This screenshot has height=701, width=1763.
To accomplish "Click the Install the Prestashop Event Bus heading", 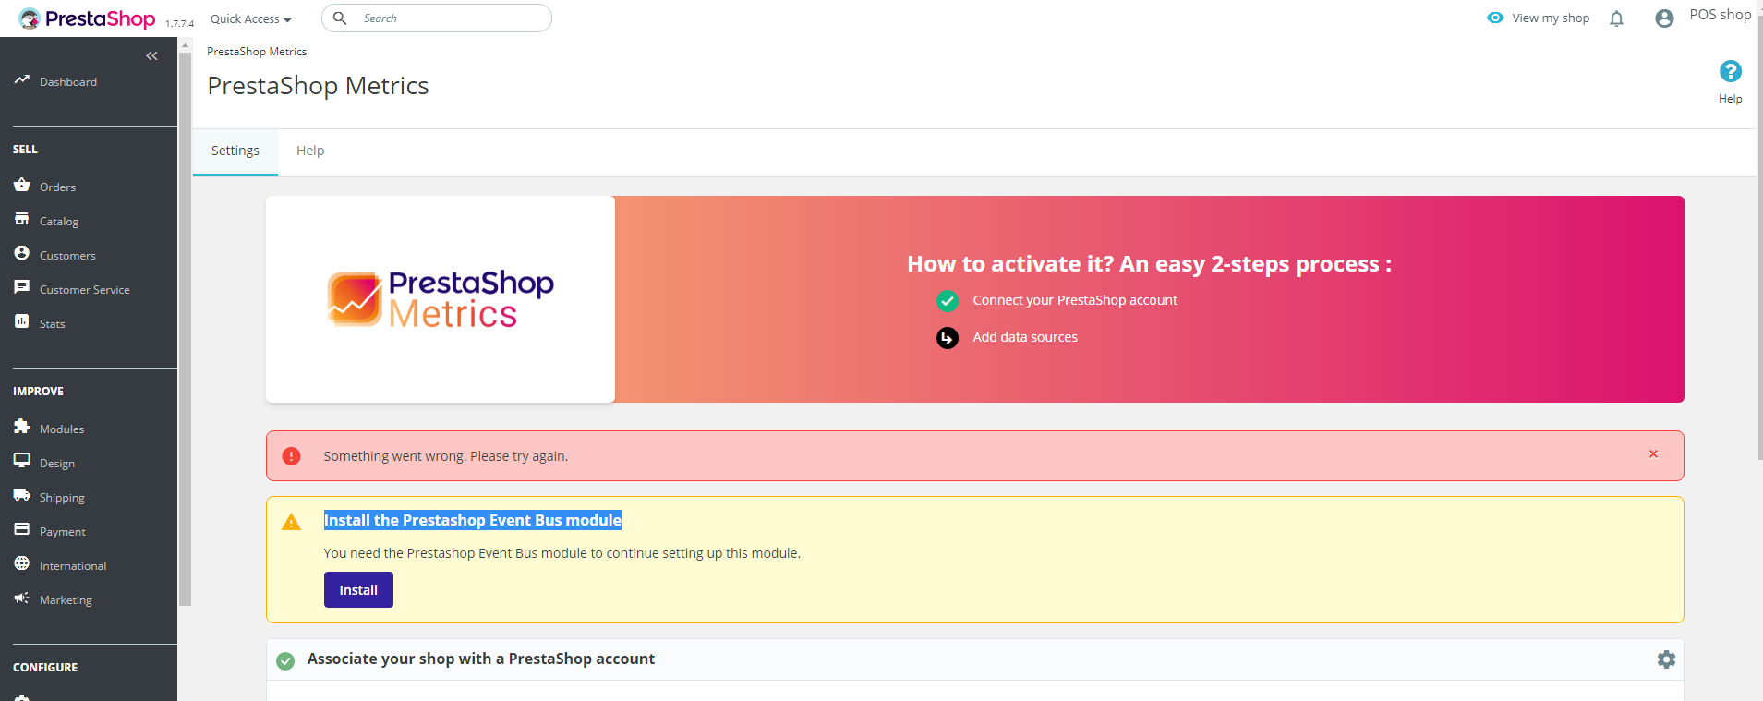I will pos(473,520).
